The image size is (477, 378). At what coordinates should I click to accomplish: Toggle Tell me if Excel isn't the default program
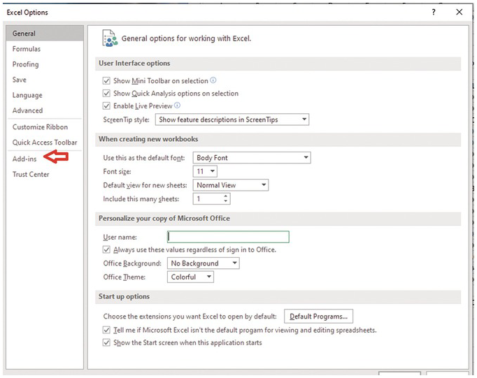coord(106,330)
